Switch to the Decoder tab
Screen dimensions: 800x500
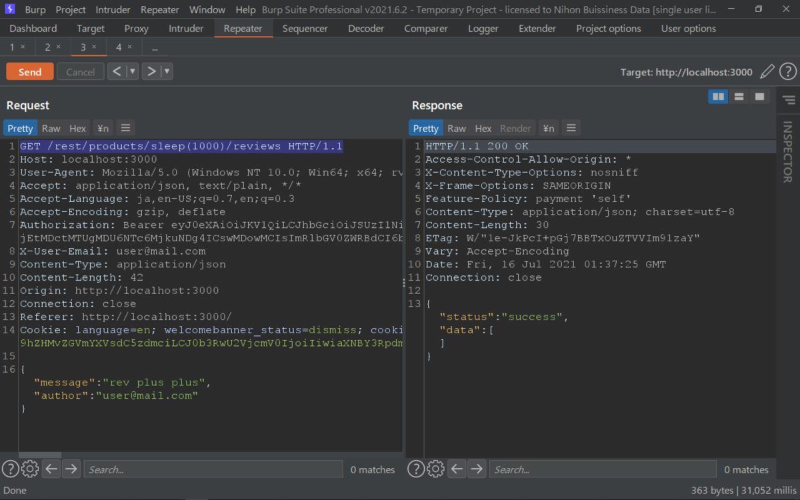(x=366, y=29)
